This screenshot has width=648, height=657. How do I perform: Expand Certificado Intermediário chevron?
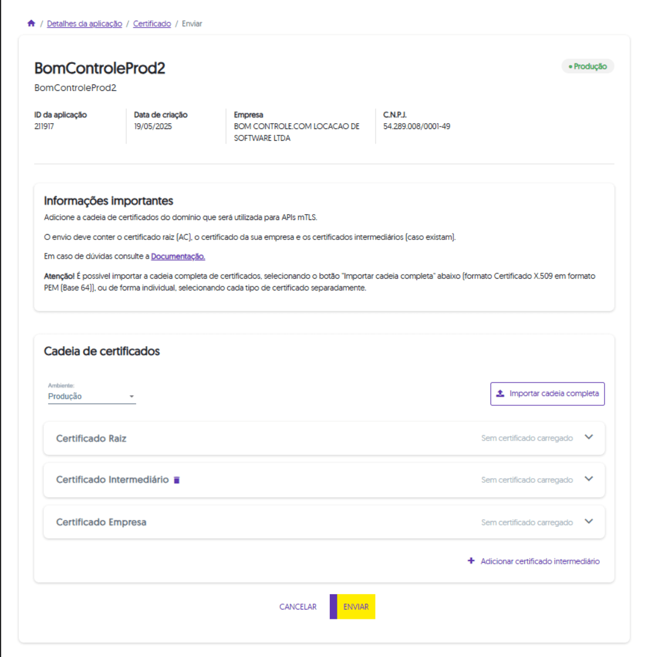pos(589,479)
